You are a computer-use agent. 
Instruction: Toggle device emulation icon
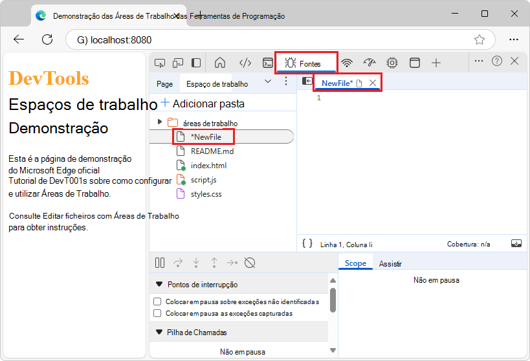tap(178, 63)
